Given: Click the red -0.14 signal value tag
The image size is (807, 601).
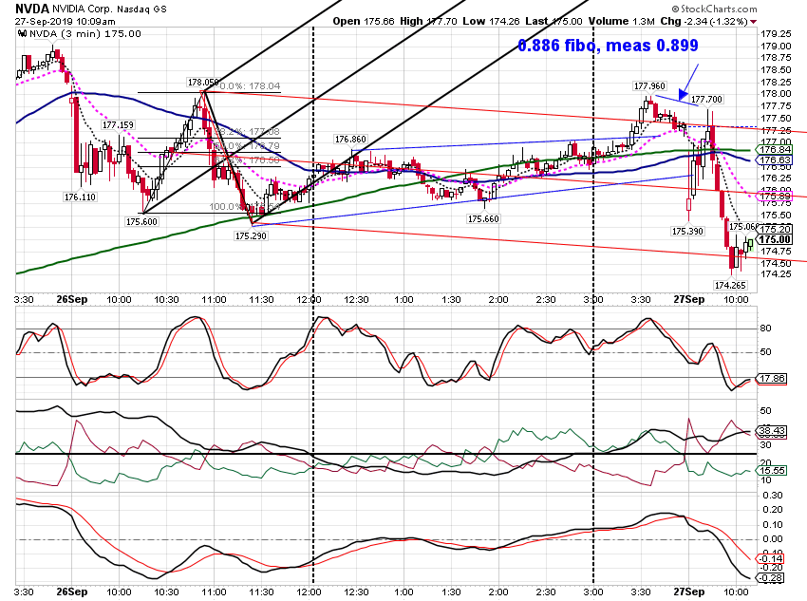Looking at the screenshot, I should [x=771, y=559].
